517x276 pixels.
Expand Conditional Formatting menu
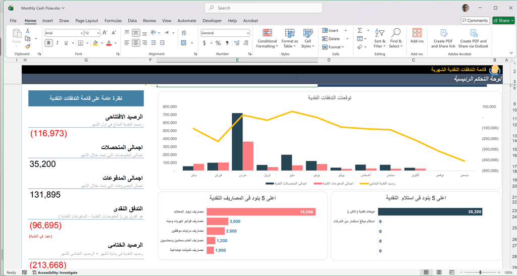[x=267, y=38]
